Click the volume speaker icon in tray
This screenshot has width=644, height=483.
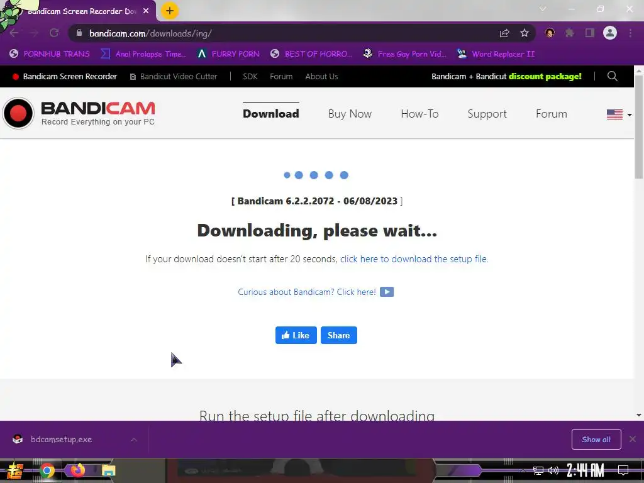click(x=553, y=470)
